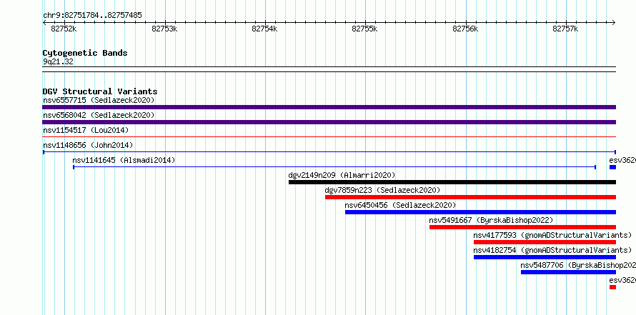Click the nsv5491667 (ByrskaBishop2022) label
The height and width of the screenshot is (315, 636).
tap(491, 220)
